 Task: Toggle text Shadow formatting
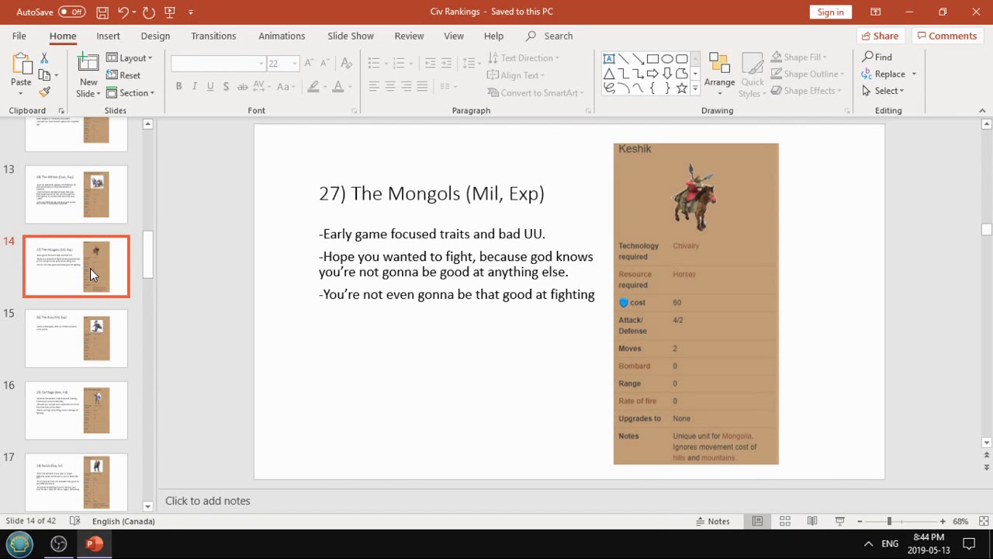click(x=226, y=86)
